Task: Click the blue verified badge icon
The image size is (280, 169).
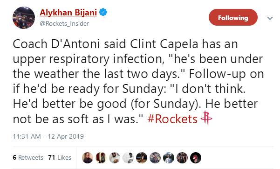Action: click(x=103, y=12)
